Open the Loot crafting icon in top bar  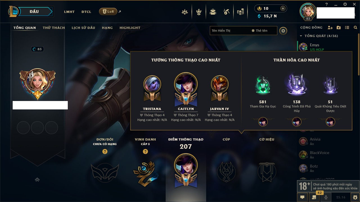[x=227, y=12]
